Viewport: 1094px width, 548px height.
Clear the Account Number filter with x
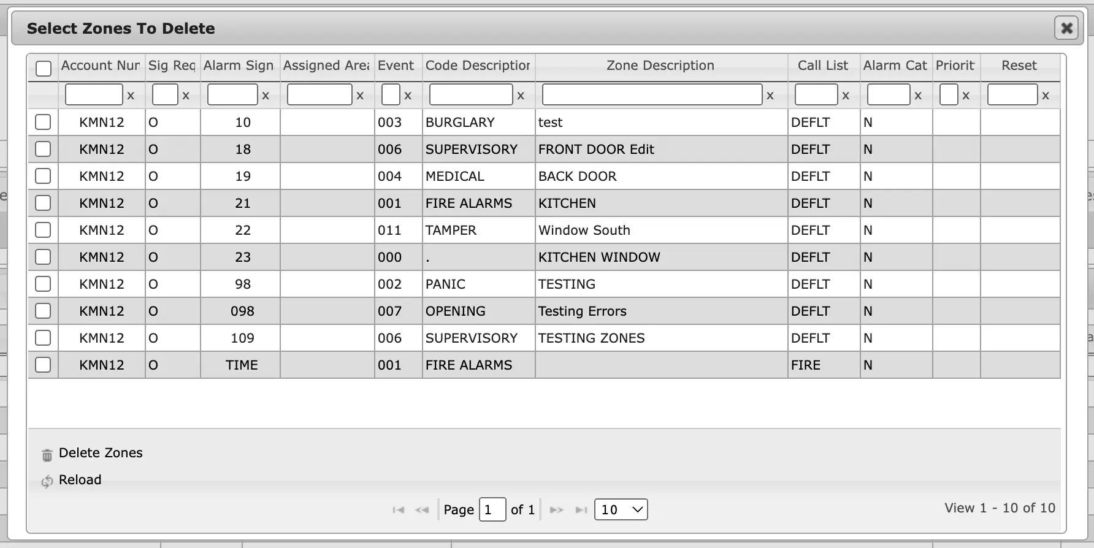coord(131,96)
